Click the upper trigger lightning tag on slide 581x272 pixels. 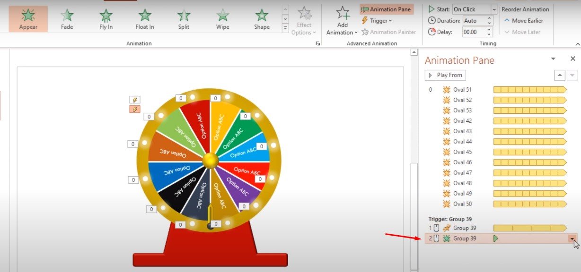[135, 100]
